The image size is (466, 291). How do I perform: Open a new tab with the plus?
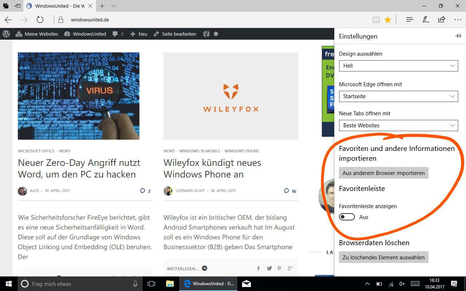(x=102, y=6)
